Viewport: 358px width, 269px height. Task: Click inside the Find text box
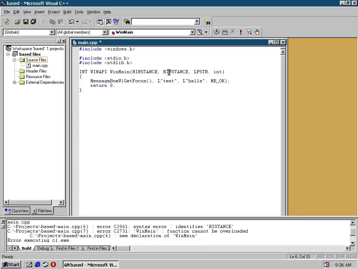point(163,22)
